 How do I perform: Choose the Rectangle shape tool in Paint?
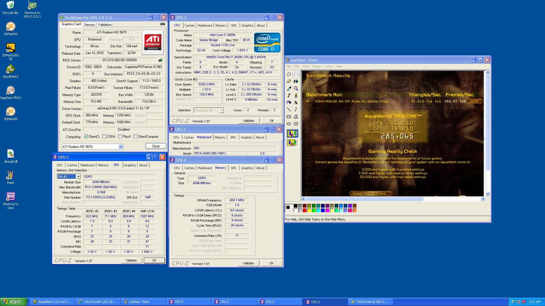pyautogui.click(x=289, y=117)
